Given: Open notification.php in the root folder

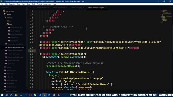Looking at the screenshot, I should (x=12, y=80).
